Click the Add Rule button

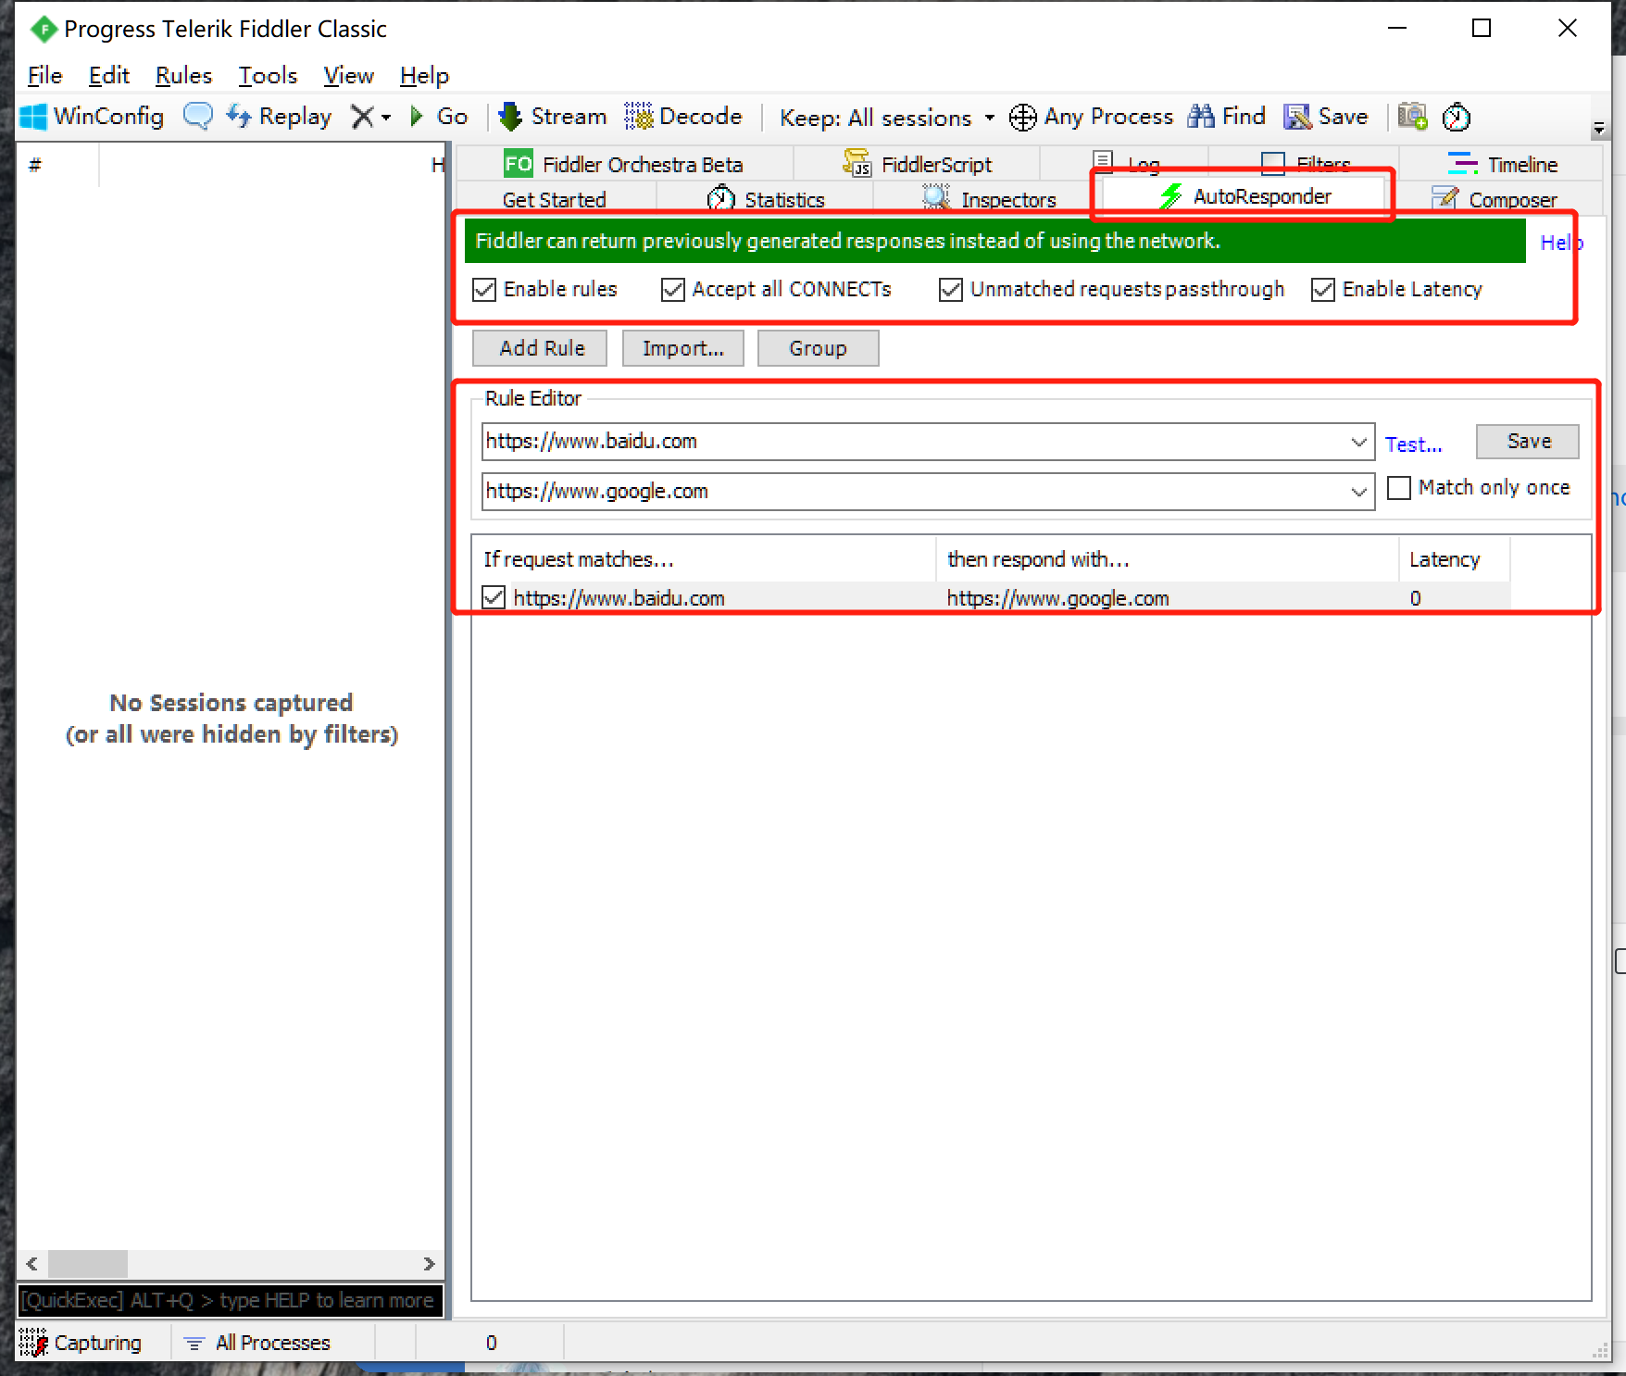tap(541, 348)
